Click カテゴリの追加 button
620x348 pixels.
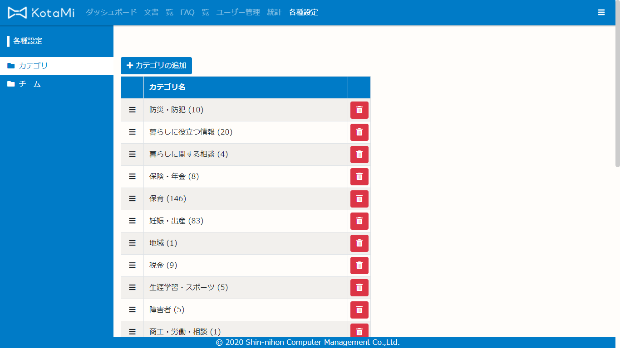pyautogui.click(x=156, y=66)
